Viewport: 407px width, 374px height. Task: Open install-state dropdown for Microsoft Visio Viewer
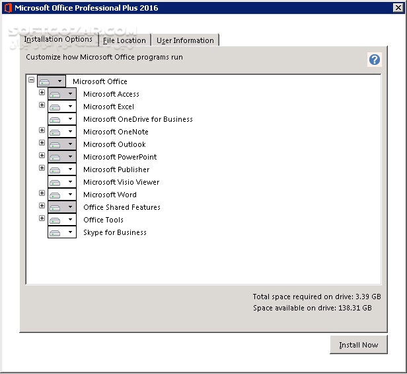[x=62, y=182]
